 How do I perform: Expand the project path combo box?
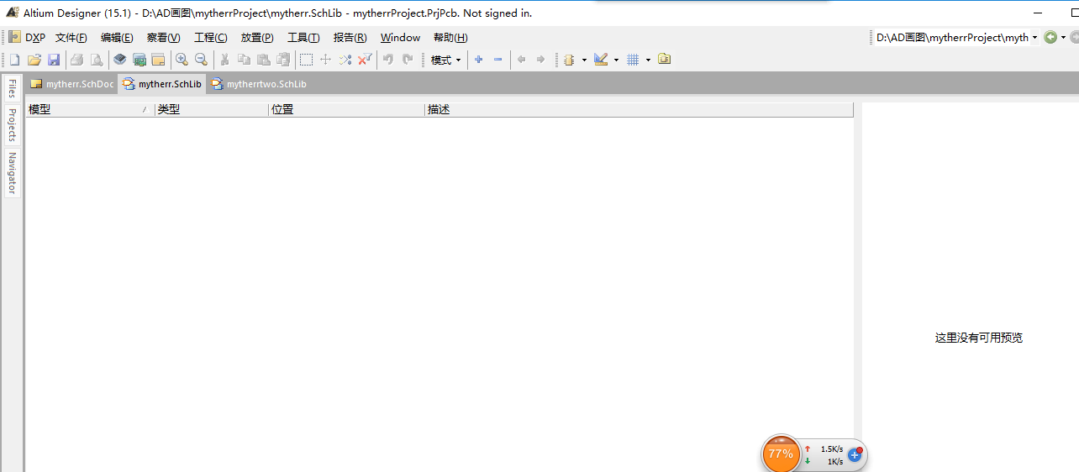click(1034, 38)
